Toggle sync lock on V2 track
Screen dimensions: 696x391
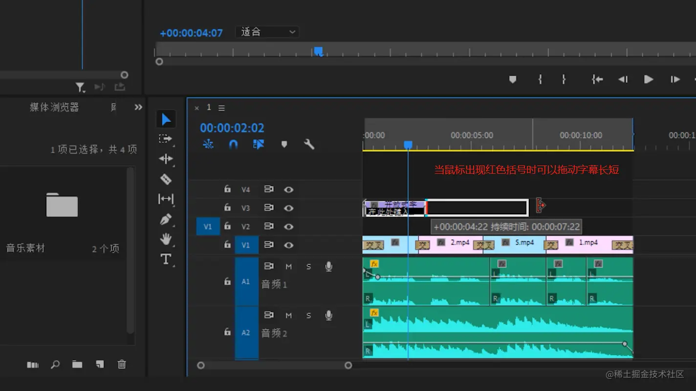(269, 226)
